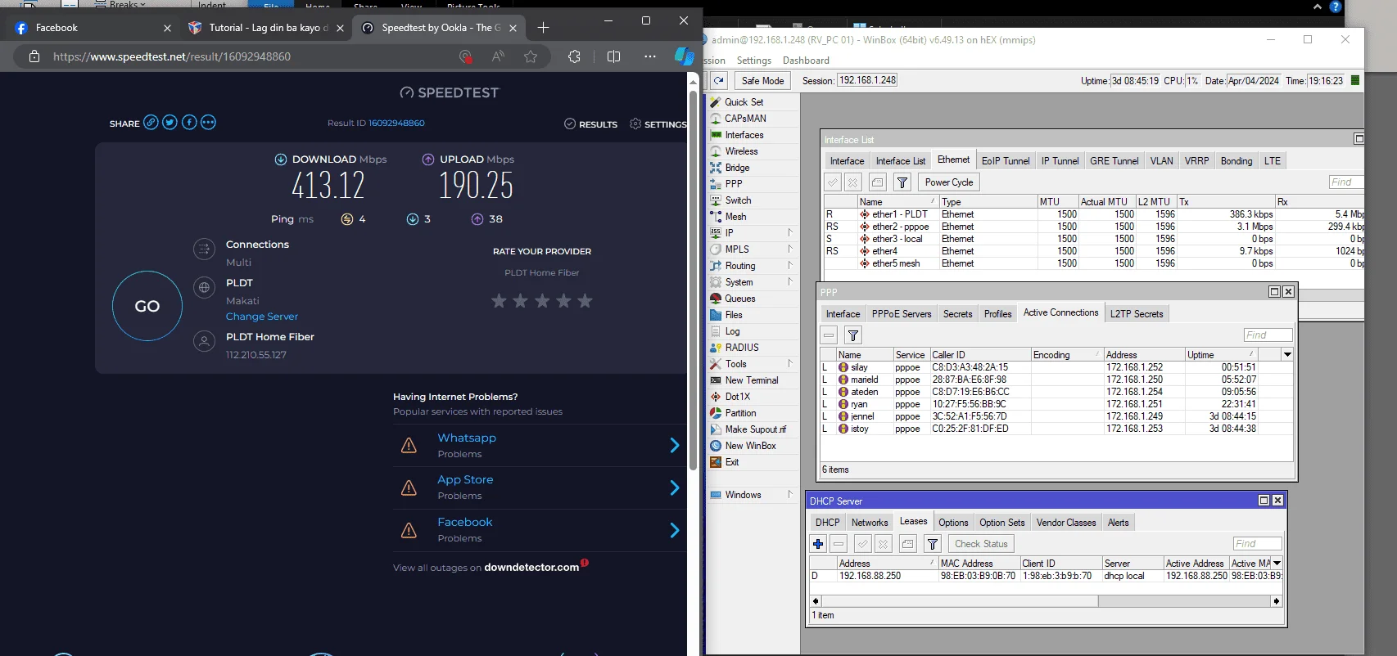Click the remove (minus) button in PPP toolbar
1397x656 pixels.
tap(829, 335)
